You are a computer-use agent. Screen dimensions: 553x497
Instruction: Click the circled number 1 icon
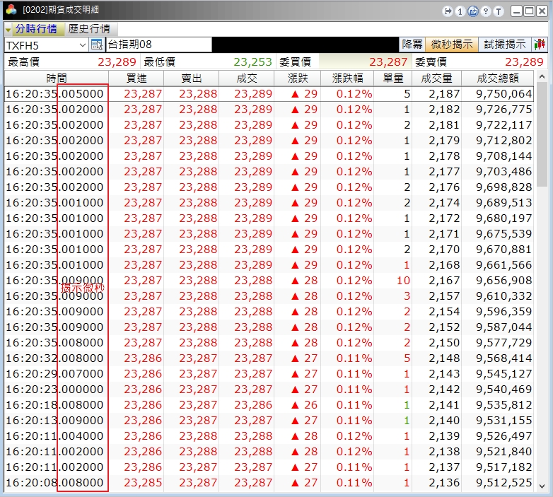460,11
